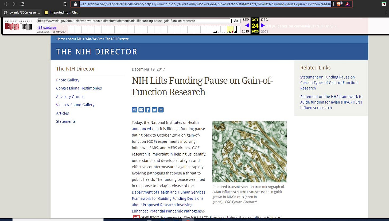The image size is (389, 221).
Task: Select the cv_mfc7360n_usaen tab
Action: (x=22, y=12)
